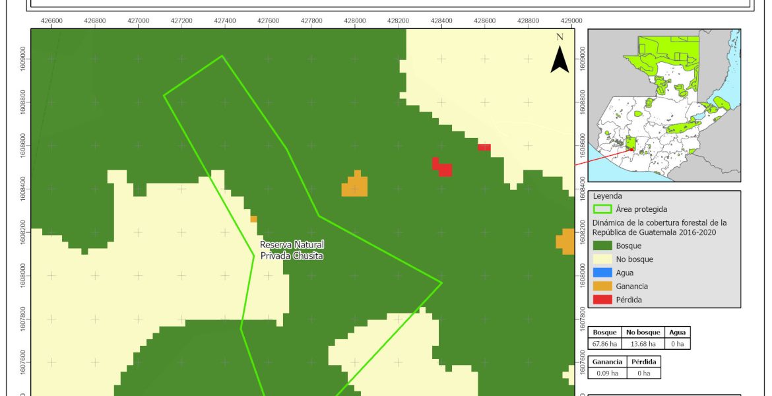This screenshot has height=396, width=772.
Task: Click the 0.09 ha Ganancia table cell
Action: pos(606,373)
